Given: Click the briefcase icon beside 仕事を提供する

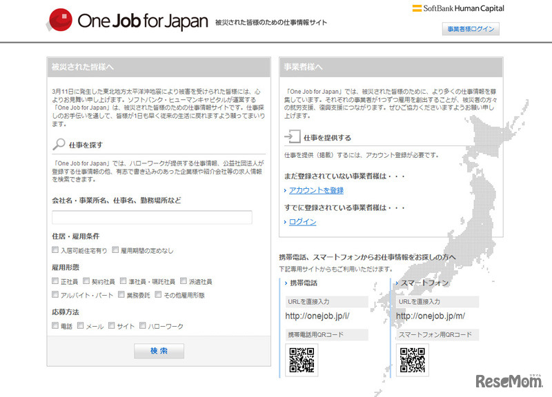Looking at the screenshot, I should 294,135.
